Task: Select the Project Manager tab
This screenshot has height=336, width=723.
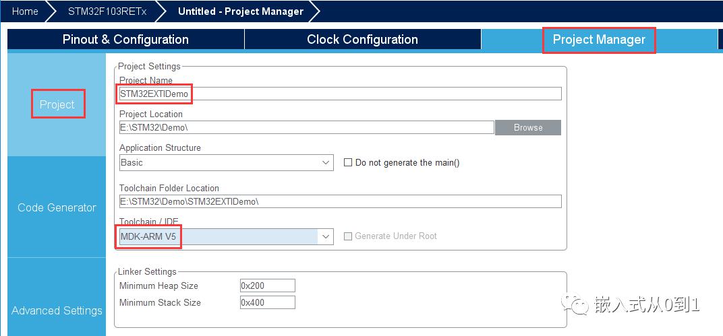Action: coord(599,40)
